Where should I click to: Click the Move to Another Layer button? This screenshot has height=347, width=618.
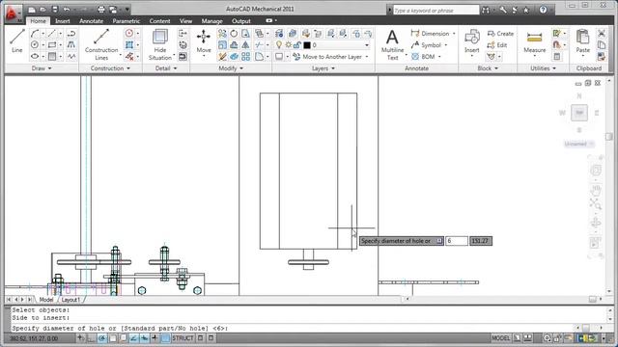point(327,57)
